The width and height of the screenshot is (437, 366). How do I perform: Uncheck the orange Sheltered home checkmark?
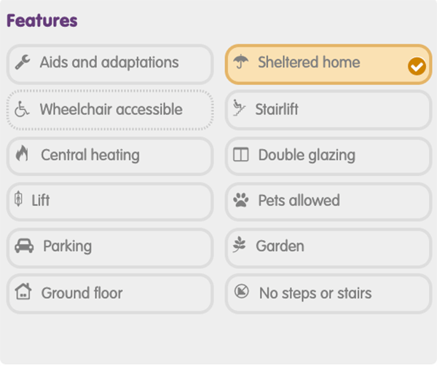pyautogui.click(x=417, y=66)
